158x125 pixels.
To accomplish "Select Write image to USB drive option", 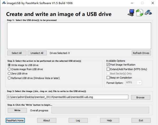I will click(9, 65).
